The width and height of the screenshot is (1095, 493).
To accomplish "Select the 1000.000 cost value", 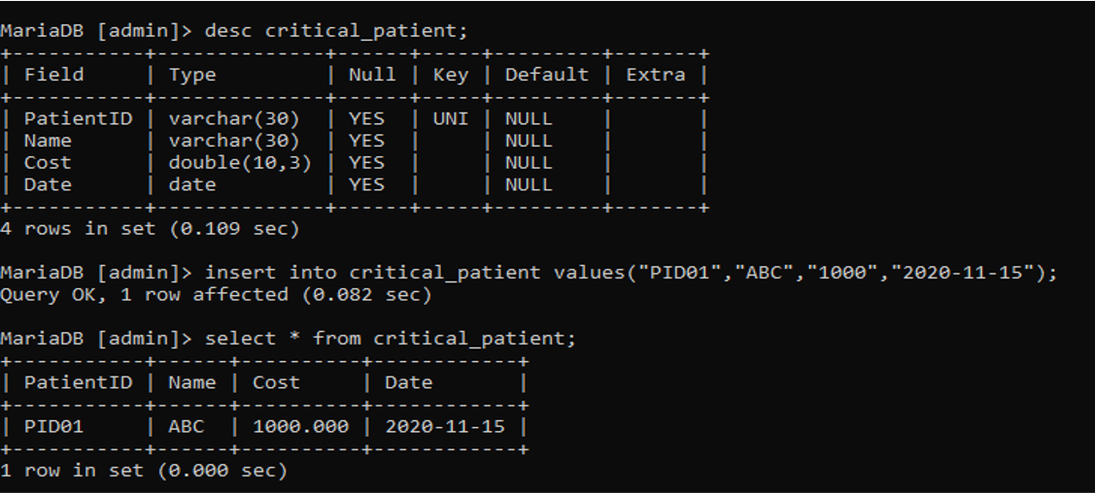I will pos(300,426).
